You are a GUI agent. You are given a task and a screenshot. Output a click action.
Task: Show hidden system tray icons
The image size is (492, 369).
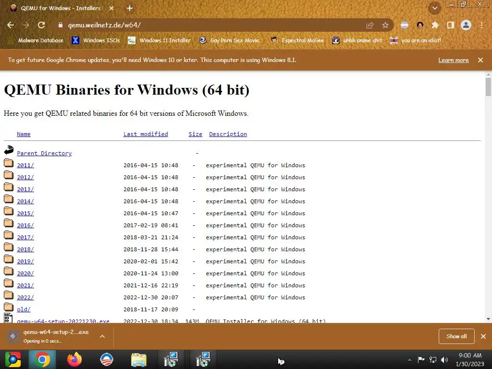tap(409, 360)
